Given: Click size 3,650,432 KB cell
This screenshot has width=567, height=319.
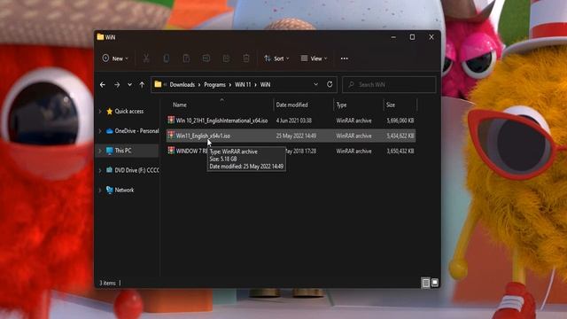Looking at the screenshot, I should [400, 151].
